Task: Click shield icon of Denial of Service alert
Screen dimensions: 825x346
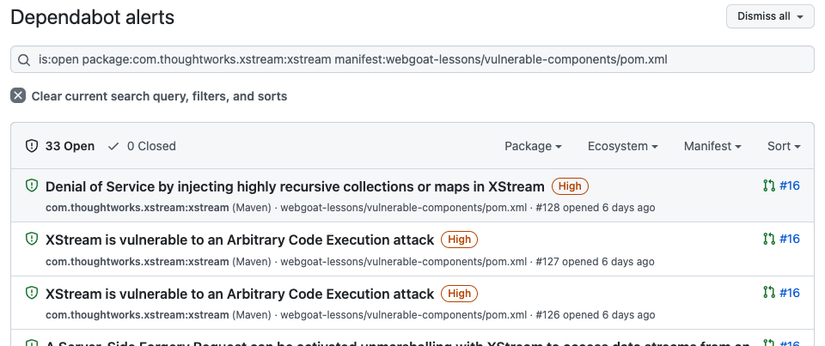Action: pos(32,185)
